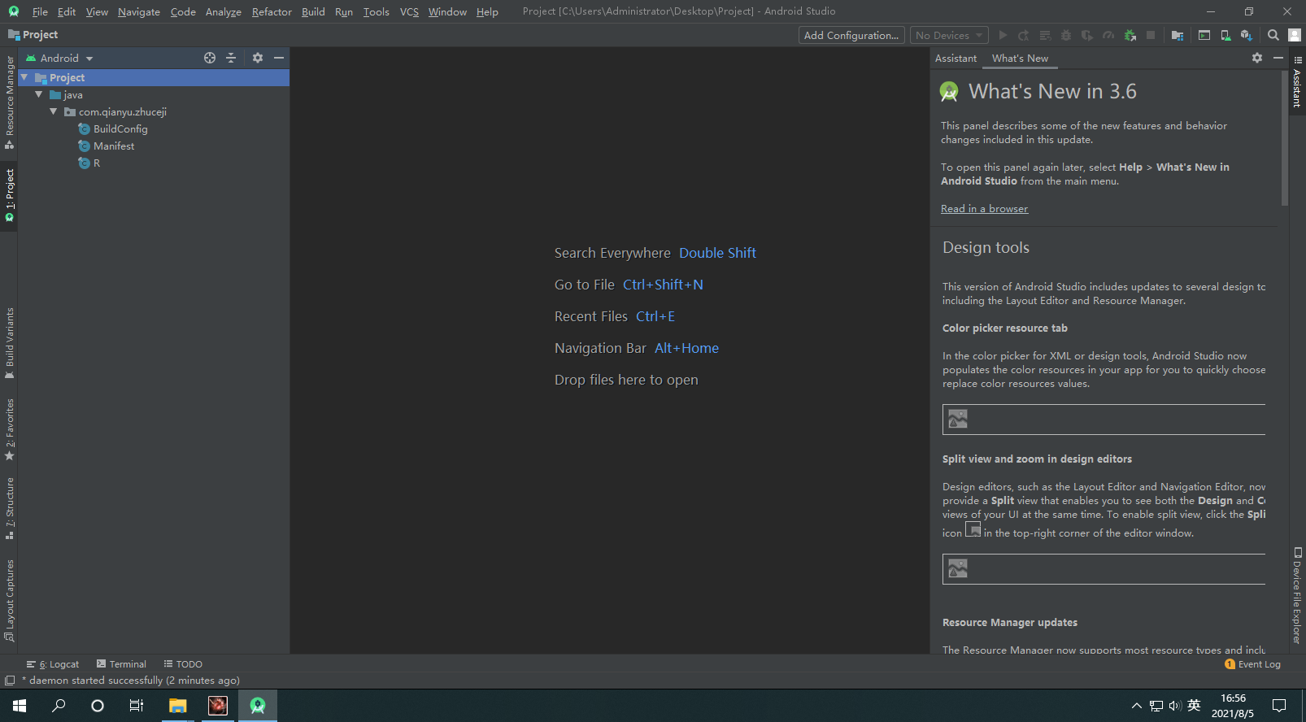Open Run Anything toolbar icon

[x=1204, y=35]
